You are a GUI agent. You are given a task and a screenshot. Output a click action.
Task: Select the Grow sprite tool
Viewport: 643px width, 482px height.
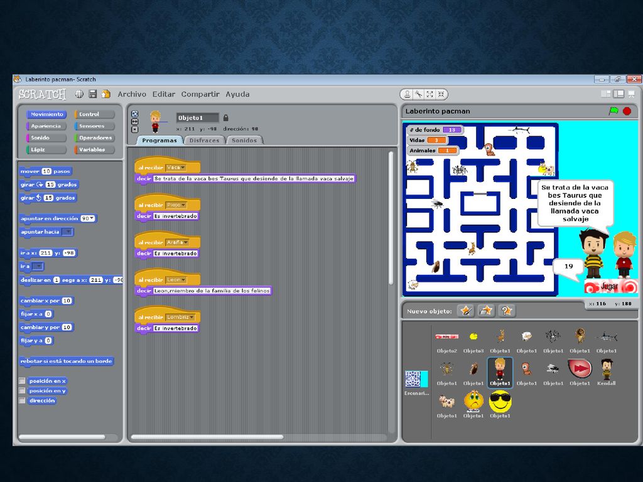point(430,94)
